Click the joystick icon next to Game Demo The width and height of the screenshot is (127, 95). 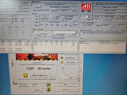click(49, 89)
